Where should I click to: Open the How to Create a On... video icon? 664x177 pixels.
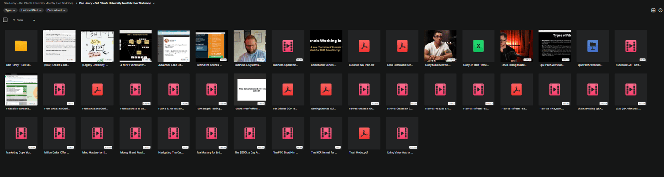[x=364, y=90]
